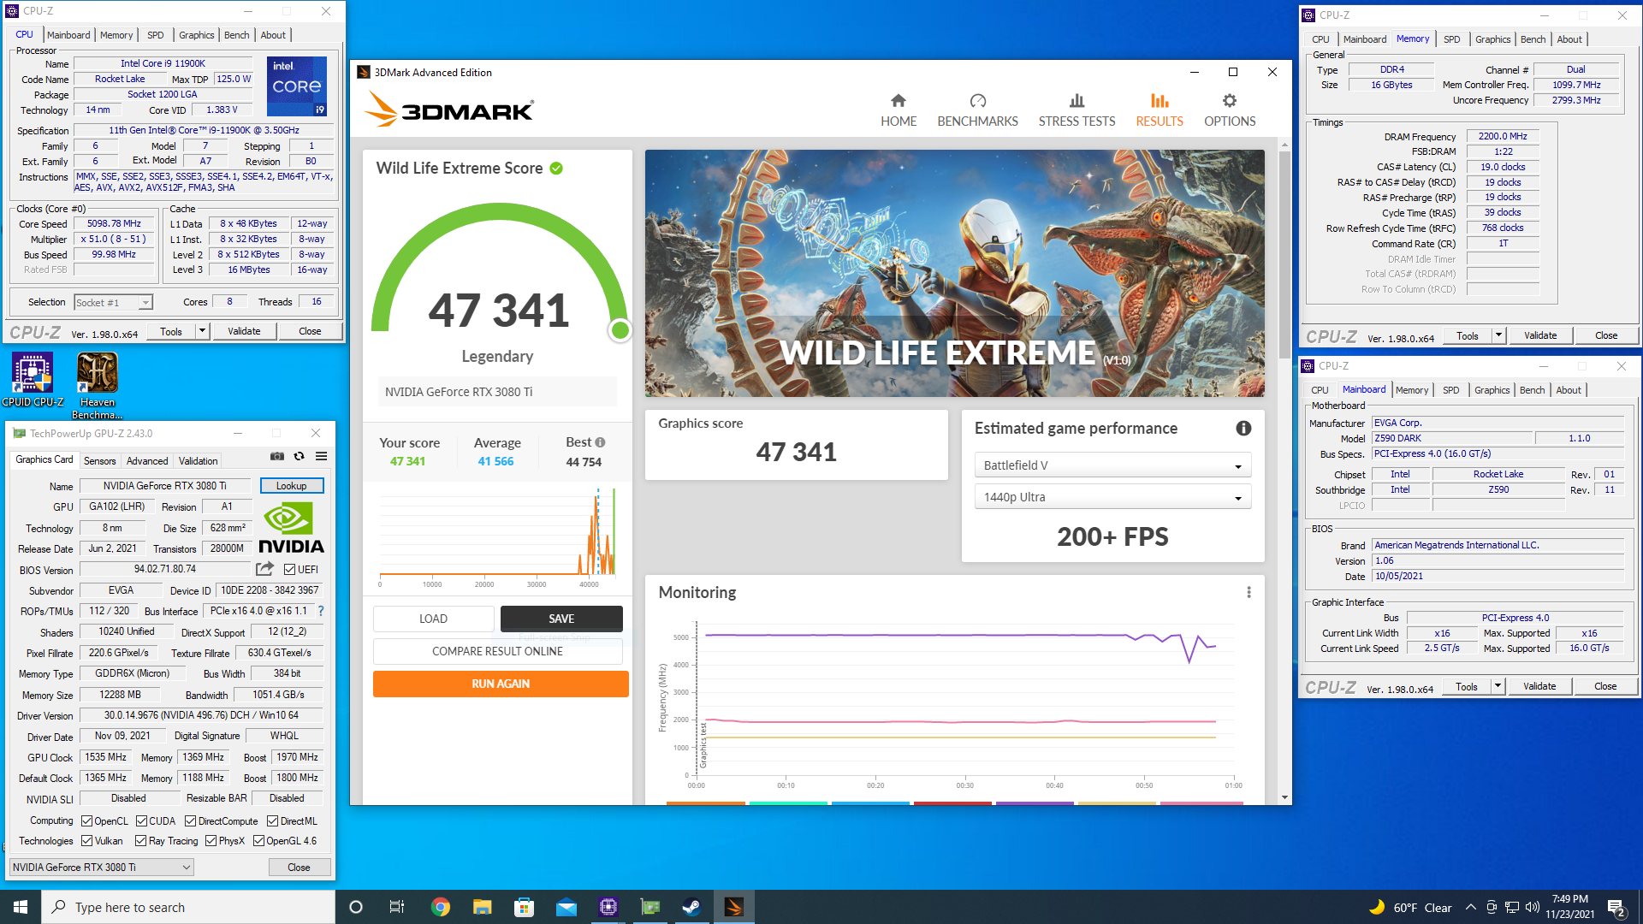Click scroll down arrow in 3DMark
The image size is (1643, 924).
point(1284,797)
